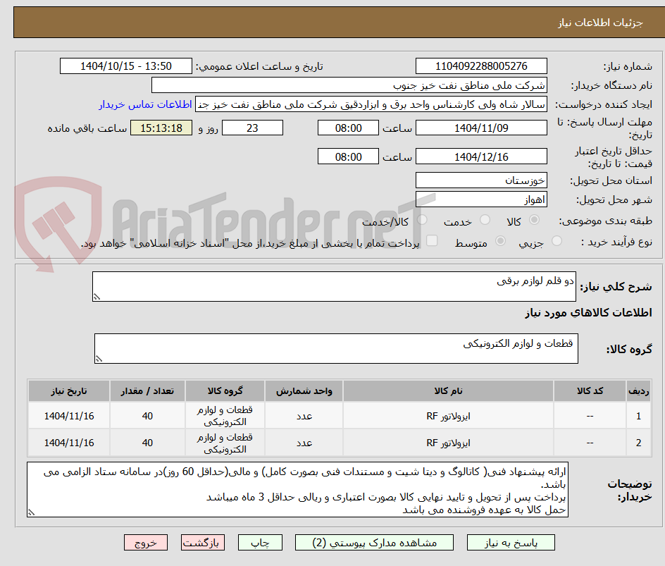
Task: Click the price validity time 08:00
Action: point(348,156)
